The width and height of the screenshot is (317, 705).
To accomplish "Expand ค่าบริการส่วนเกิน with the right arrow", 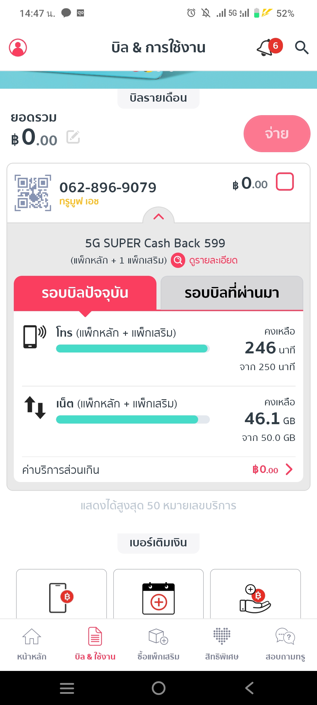I will [289, 469].
